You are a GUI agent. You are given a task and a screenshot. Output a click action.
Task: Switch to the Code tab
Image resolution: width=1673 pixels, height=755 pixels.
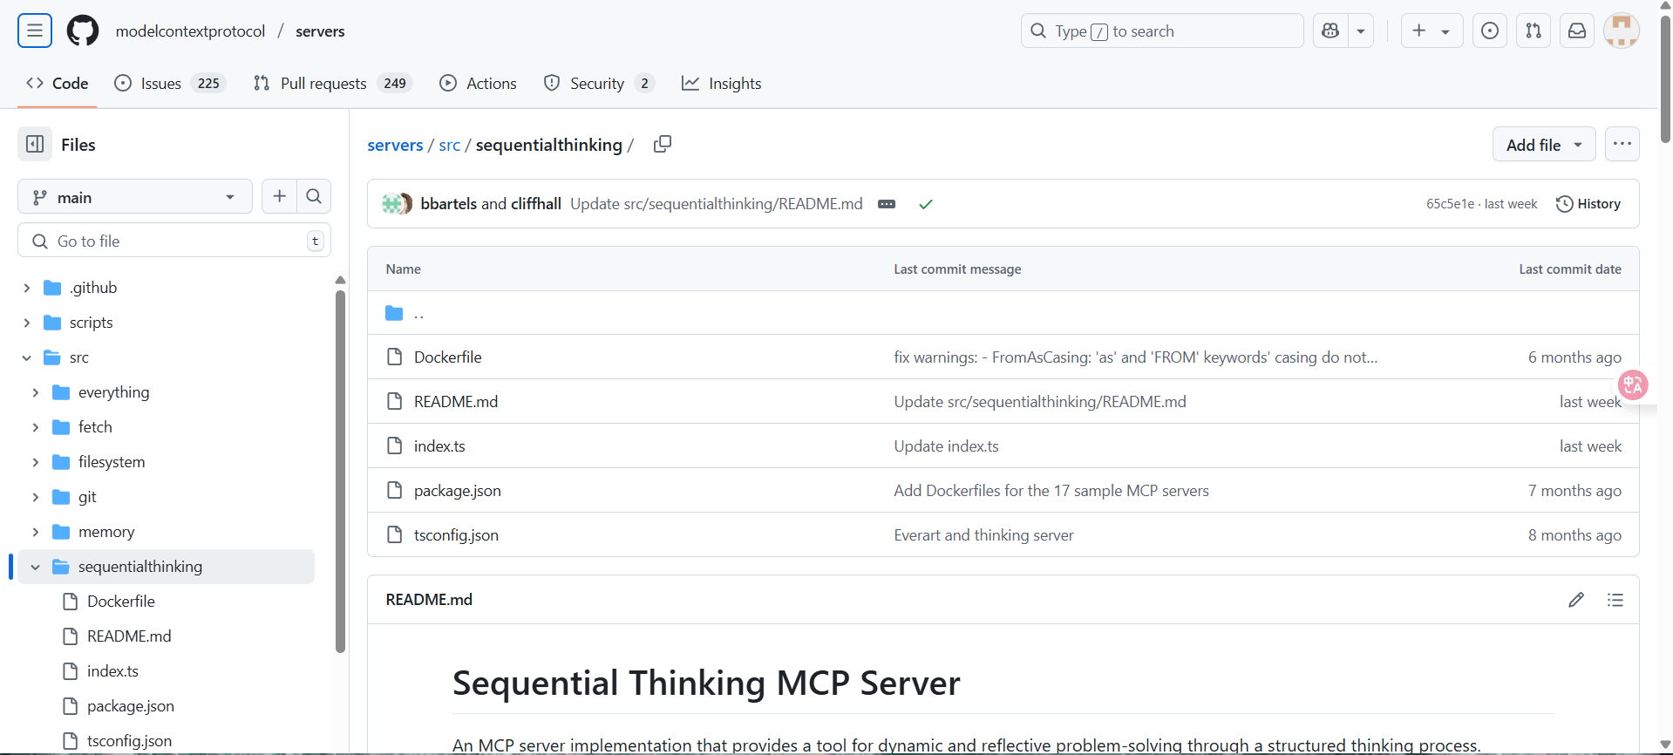[58, 84]
